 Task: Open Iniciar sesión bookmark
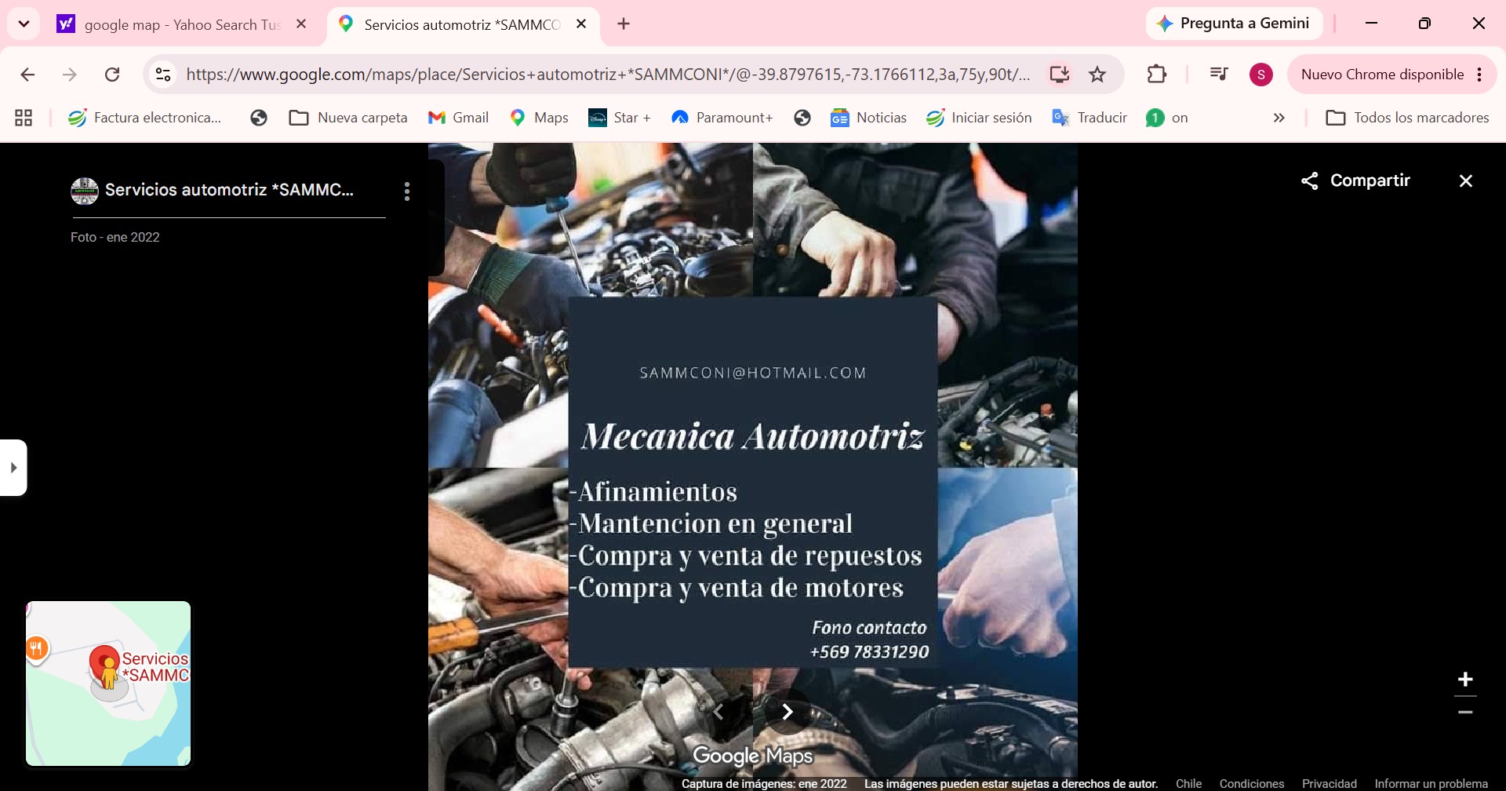[x=979, y=118]
